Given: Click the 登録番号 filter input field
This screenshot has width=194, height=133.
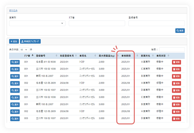Looking at the screenshot, I should tap(156, 23).
